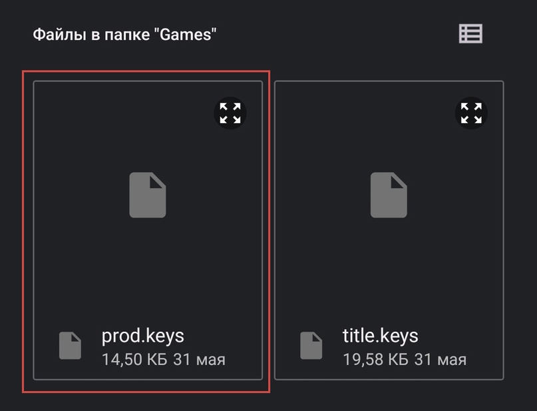The width and height of the screenshot is (537, 411).
Task: Switch to list view layout
Action: click(x=470, y=34)
